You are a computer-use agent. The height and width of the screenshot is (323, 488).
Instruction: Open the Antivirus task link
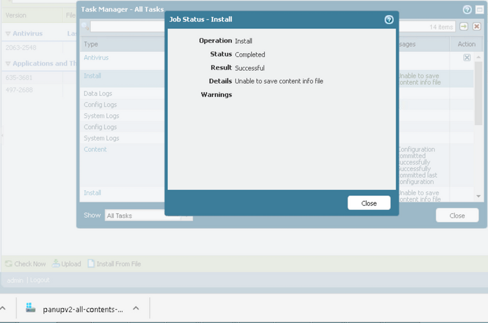click(x=96, y=57)
